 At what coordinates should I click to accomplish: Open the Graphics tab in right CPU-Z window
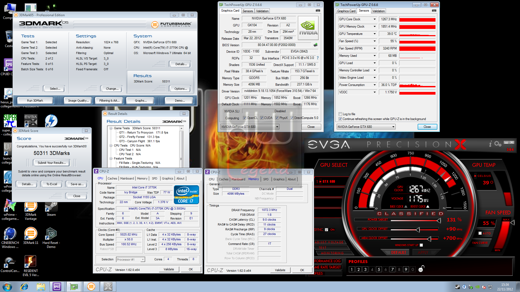pos(279,179)
